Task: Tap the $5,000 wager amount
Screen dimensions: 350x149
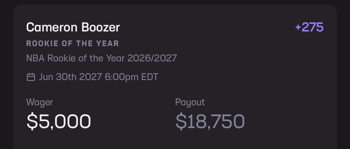Action: [58, 122]
